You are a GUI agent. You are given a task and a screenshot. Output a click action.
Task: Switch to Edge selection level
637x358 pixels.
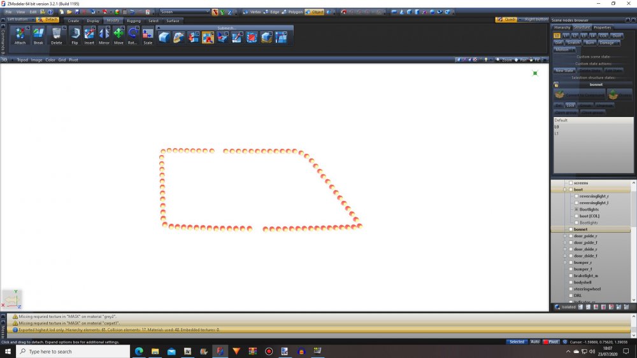(x=271, y=12)
